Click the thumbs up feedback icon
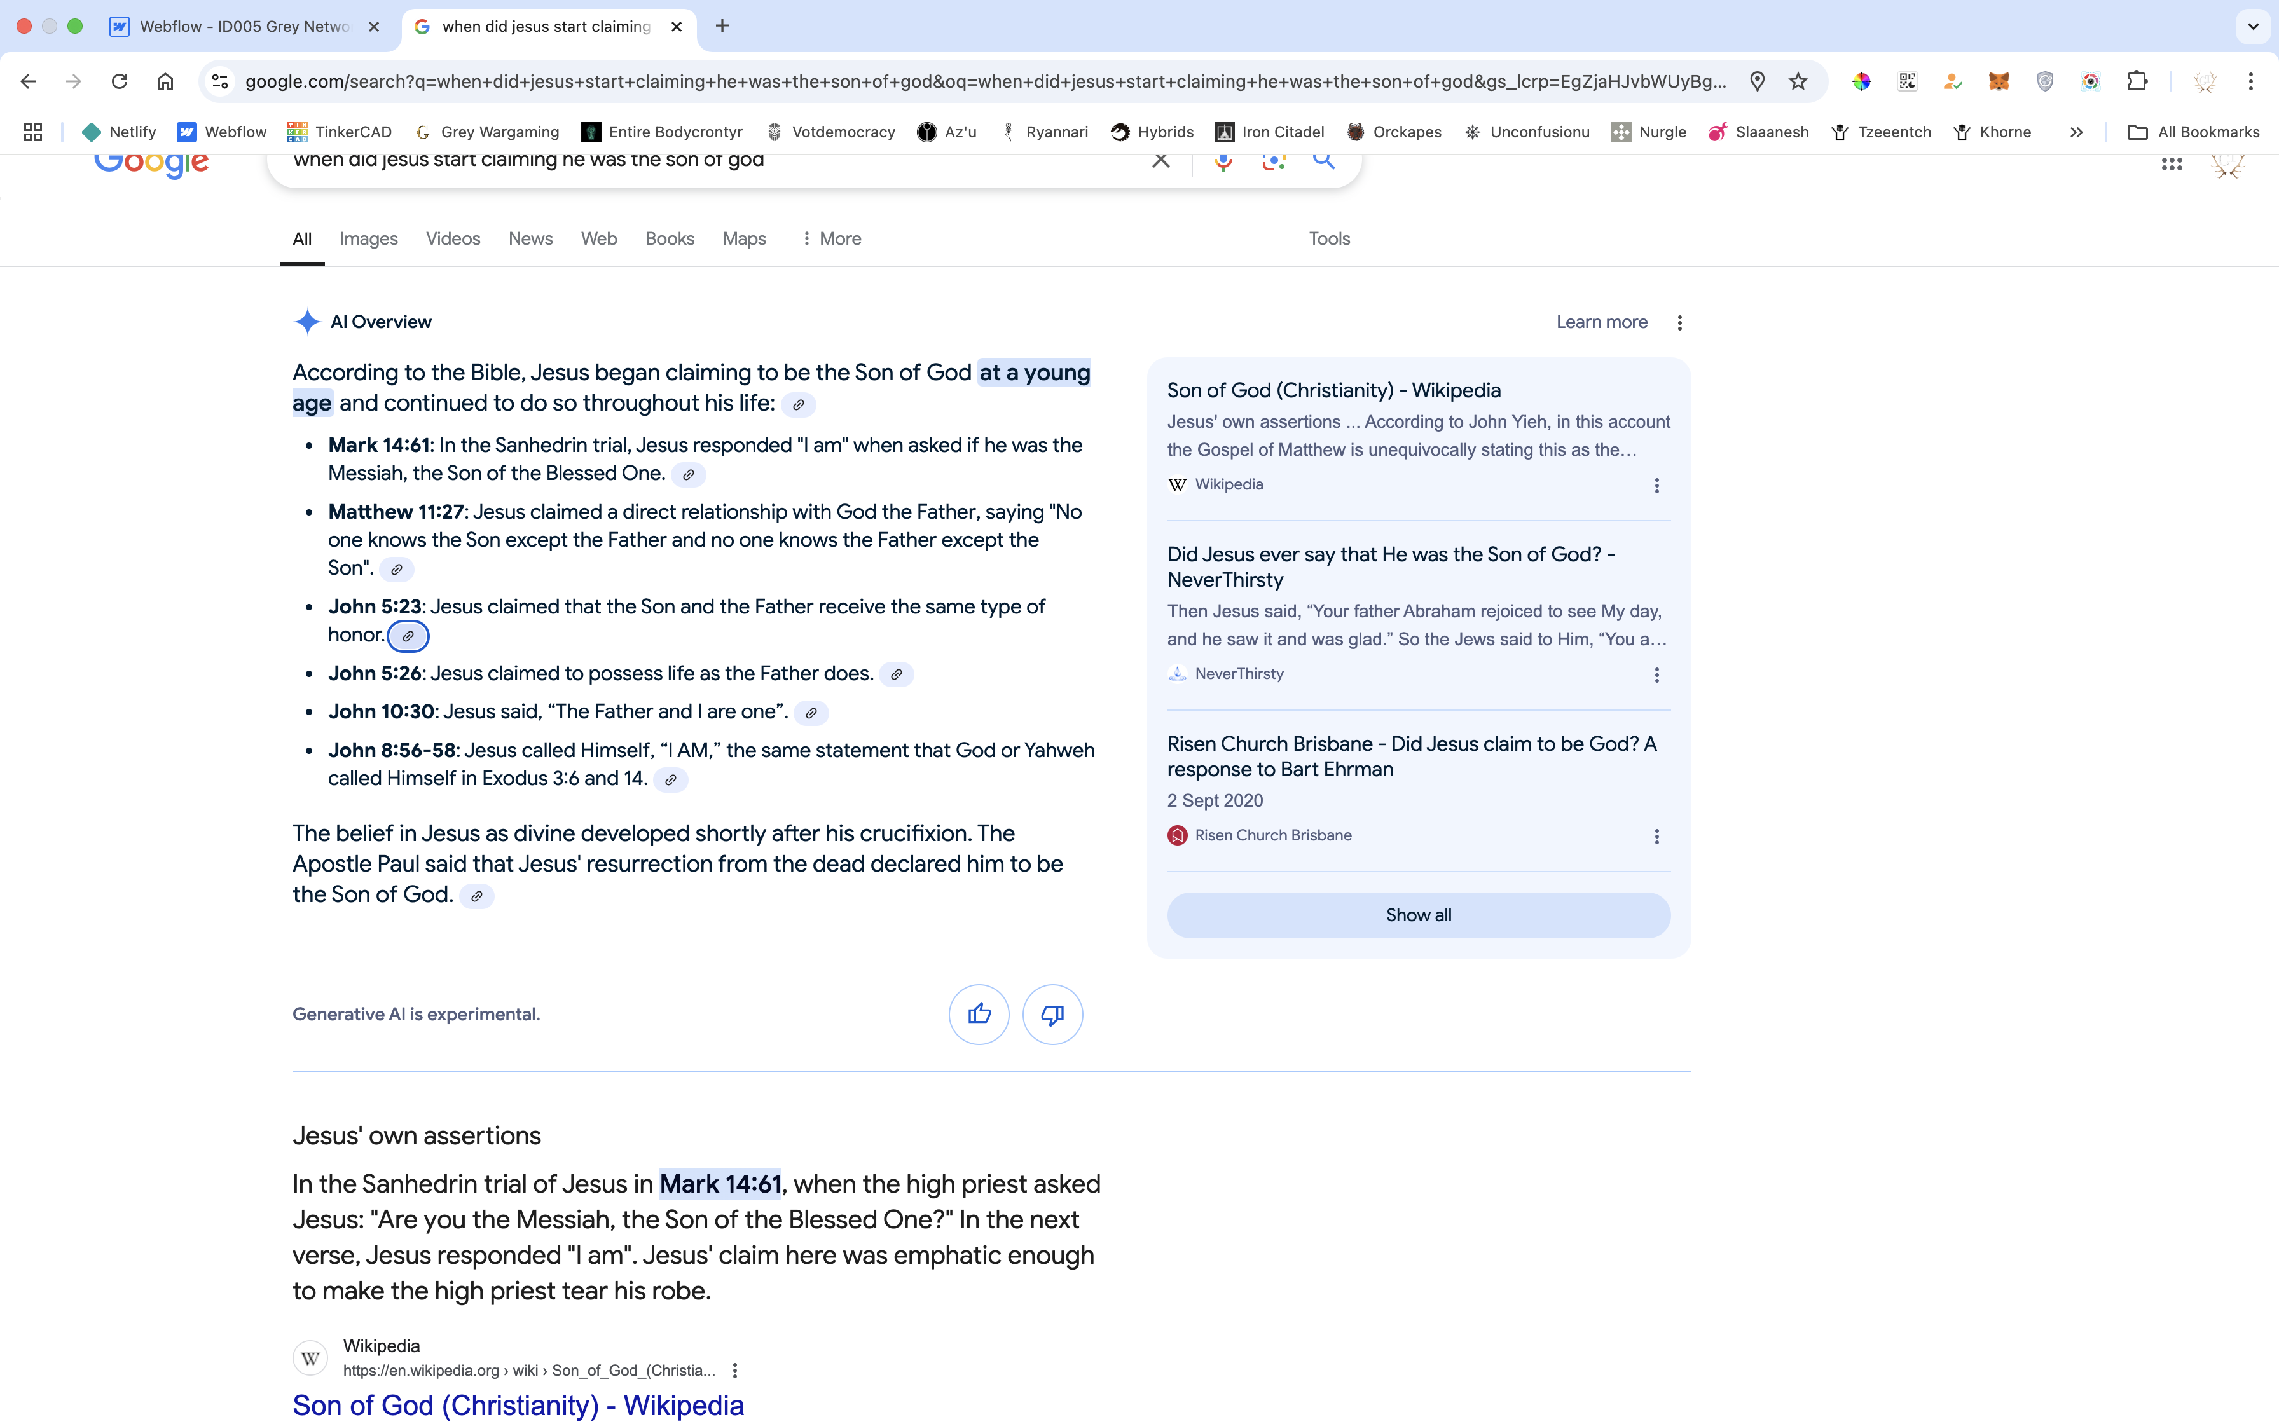 pyautogui.click(x=979, y=1015)
